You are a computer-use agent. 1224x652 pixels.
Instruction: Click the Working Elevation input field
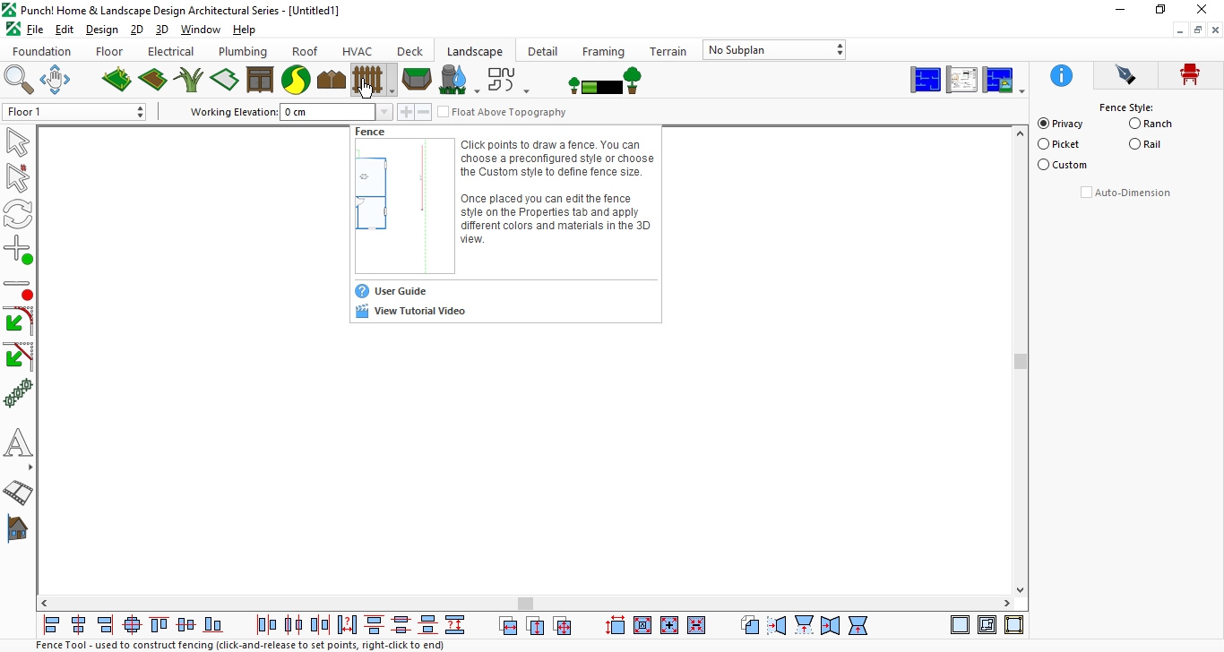[x=328, y=112]
